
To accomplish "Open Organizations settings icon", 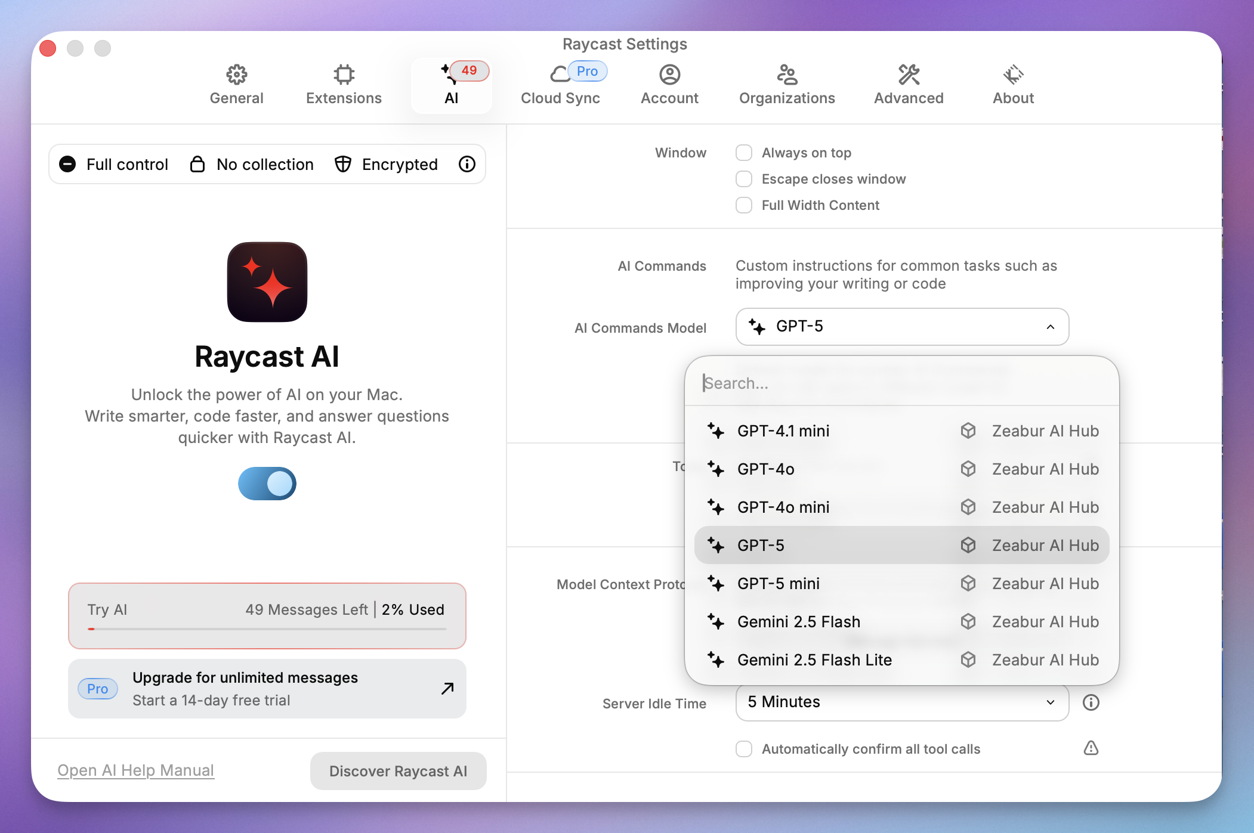I will [787, 83].
